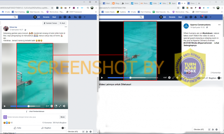Open Olive Ina profile name link

[13, 27]
